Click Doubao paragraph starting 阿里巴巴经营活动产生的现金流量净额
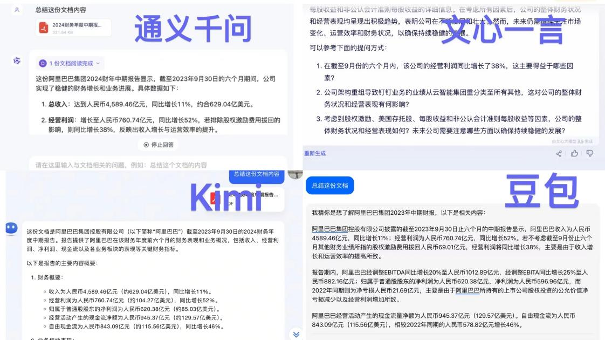Image resolution: width=605 pixels, height=340 pixels. point(444,320)
